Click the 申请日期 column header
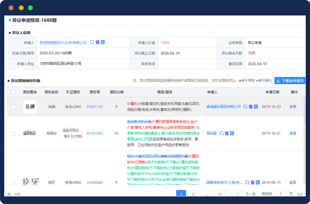310x204 pixels. (x=272, y=92)
